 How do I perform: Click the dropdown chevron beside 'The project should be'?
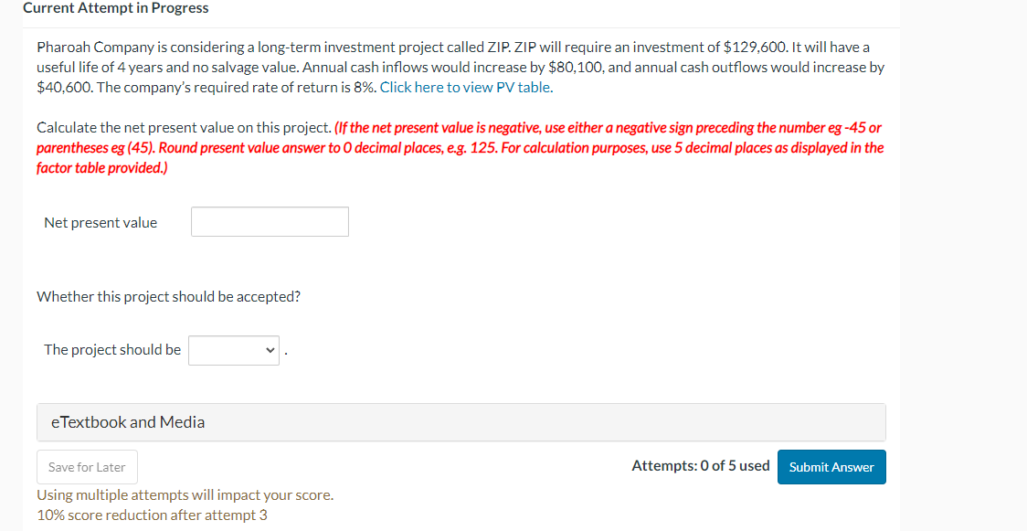pyautogui.click(x=270, y=350)
